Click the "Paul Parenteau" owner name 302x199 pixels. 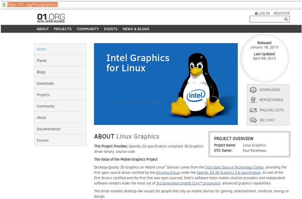[x=254, y=151]
